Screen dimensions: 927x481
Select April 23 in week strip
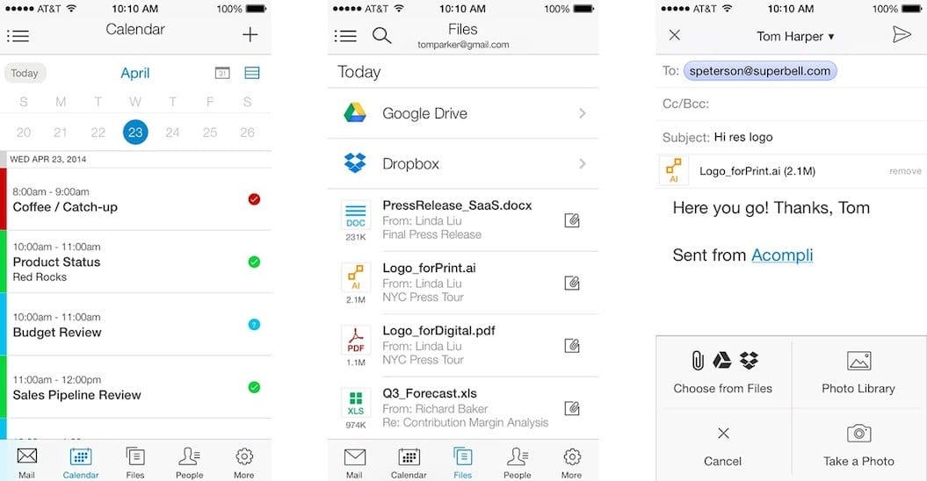135,133
